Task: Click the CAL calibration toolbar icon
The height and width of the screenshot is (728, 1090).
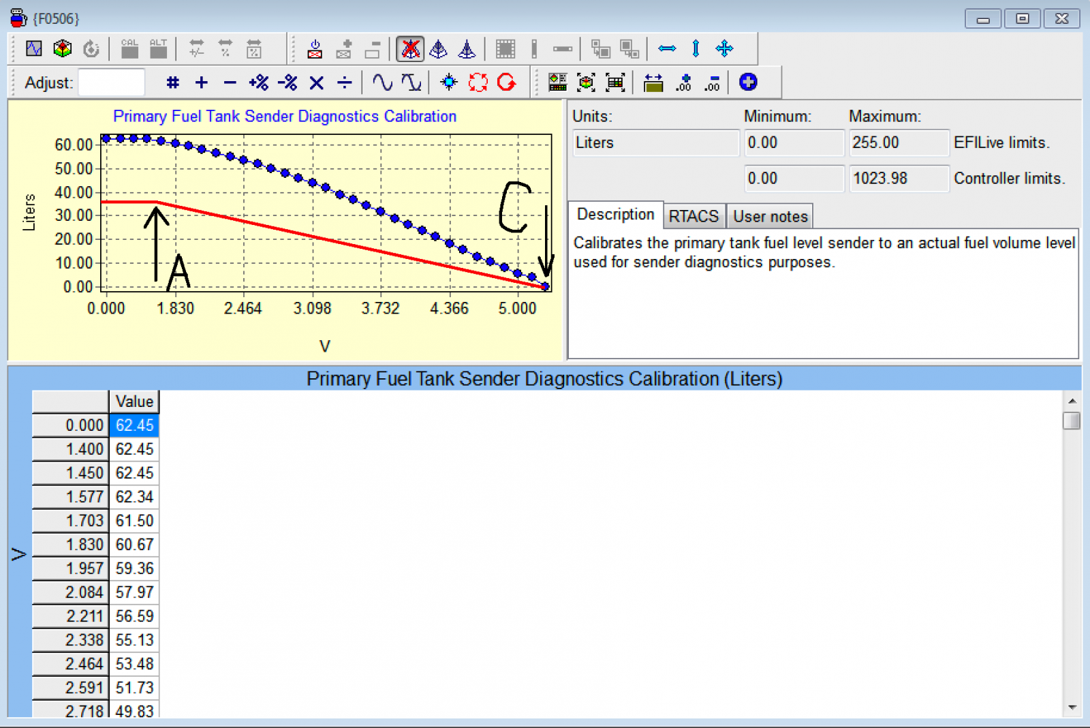Action: tap(129, 48)
